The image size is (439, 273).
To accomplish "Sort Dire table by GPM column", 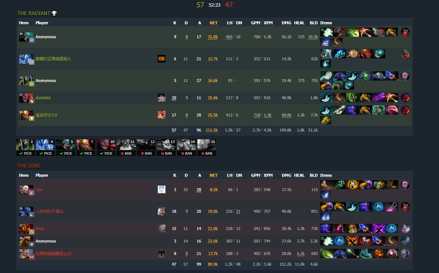I will pyautogui.click(x=255, y=175).
